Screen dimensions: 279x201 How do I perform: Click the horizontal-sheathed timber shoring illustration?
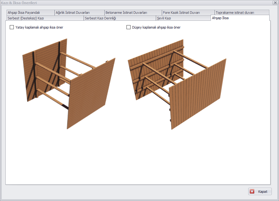[69, 84]
